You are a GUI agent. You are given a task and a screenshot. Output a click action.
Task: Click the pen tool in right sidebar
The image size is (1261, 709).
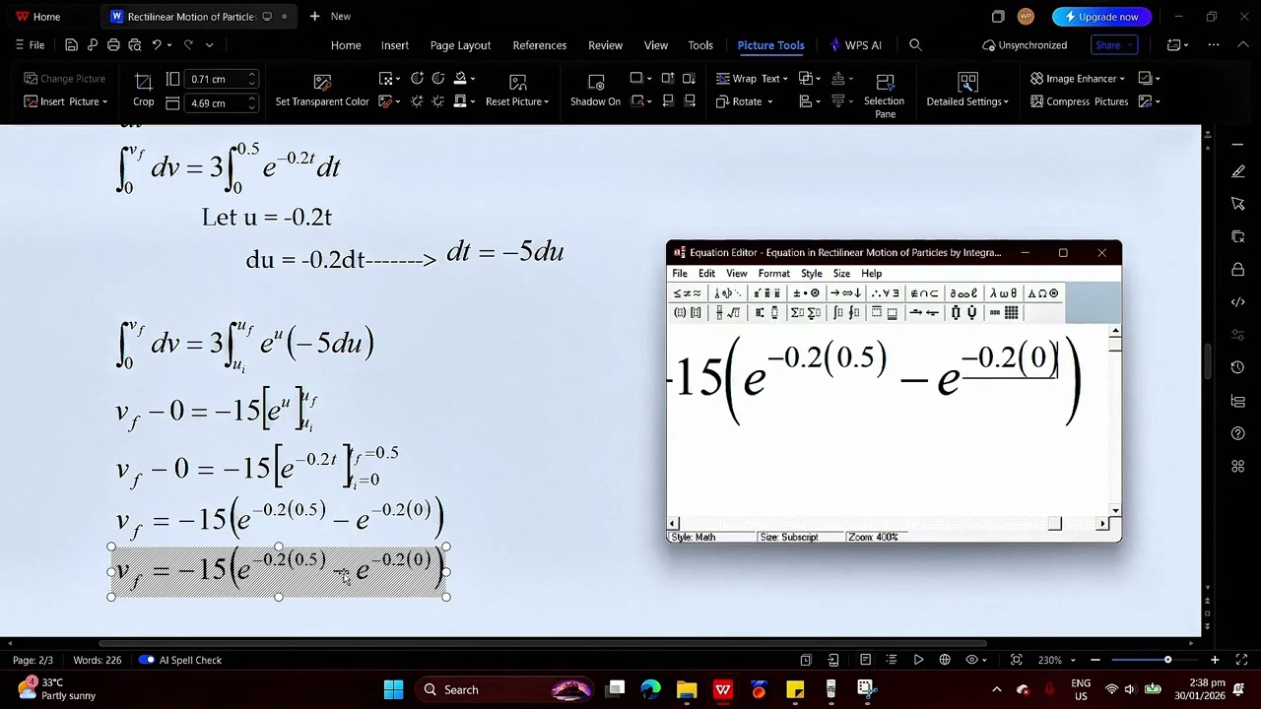[x=1238, y=171]
